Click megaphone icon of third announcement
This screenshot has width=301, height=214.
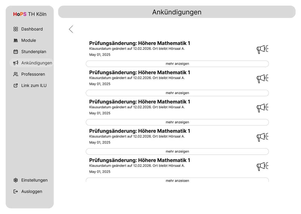point(262,108)
